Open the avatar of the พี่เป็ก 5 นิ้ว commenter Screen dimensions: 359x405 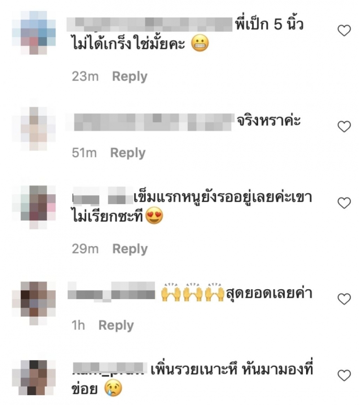pyautogui.click(x=34, y=33)
